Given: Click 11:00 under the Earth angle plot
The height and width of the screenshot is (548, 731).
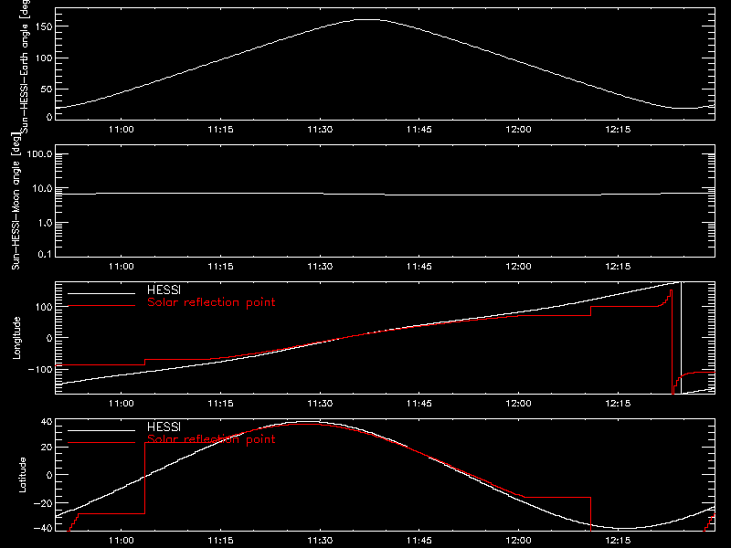Looking at the screenshot, I should click(122, 130).
